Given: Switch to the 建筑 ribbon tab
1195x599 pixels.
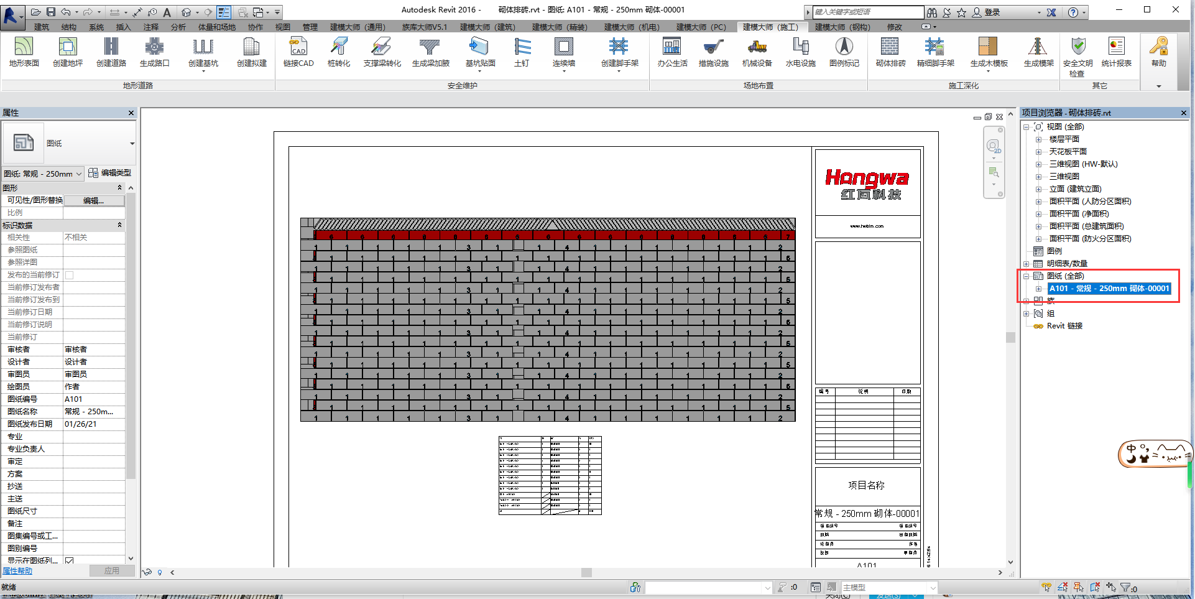Looking at the screenshot, I should point(42,27).
